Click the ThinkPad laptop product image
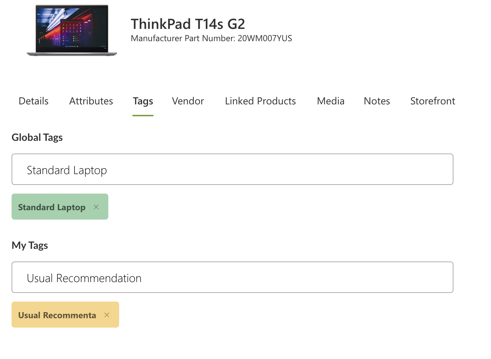This screenshot has width=491, height=359. (x=72, y=30)
